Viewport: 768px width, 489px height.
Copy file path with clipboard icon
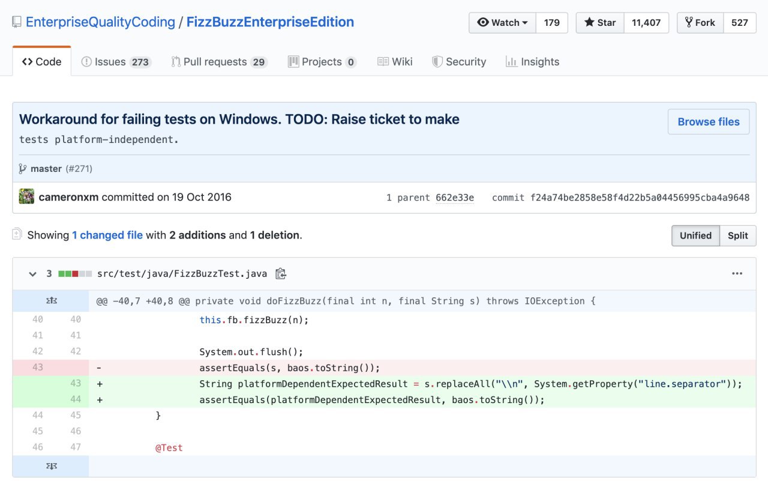coord(281,274)
